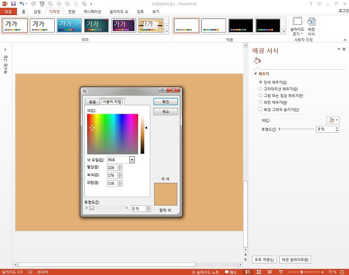349x275 pixels.
Task: Expand the collapsed slide thumbnail pane chevron
Action: (x=5, y=49)
